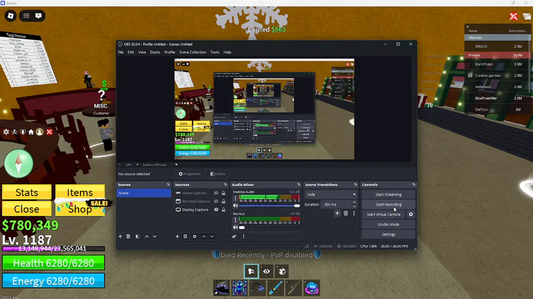Click the game settings gear icon

tap(6, 132)
